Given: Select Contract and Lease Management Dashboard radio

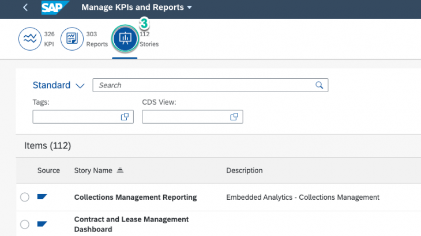Looking at the screenshot, I should 25,224.
